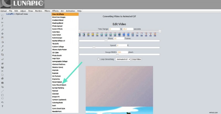Select the straight line draw tool
Image resolution: width=221 pixels, height=114 pixels.
click(x=2, y=91)
